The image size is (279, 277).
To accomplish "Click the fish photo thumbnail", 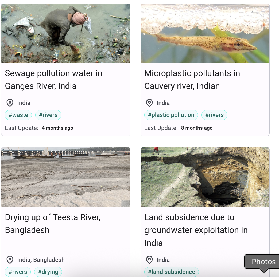I will (x=205, y=34).
